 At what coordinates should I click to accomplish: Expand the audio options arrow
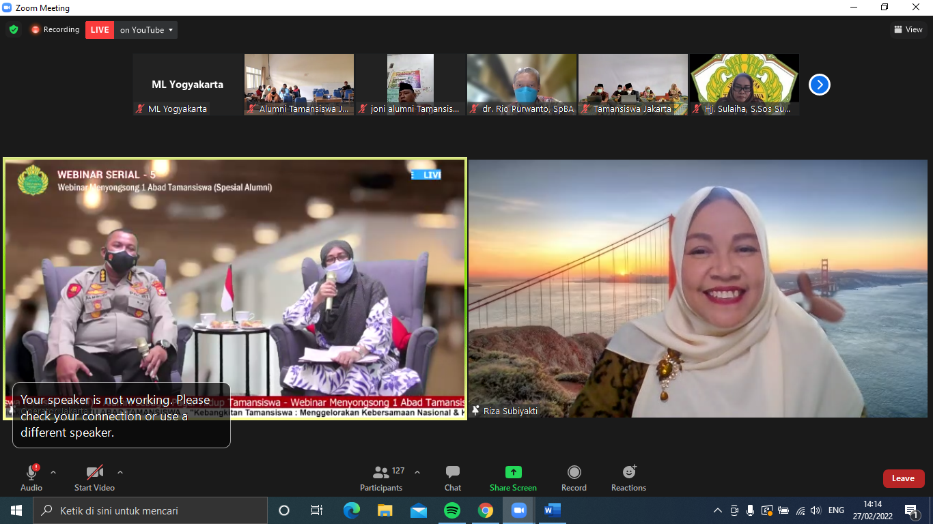(53, 472)
